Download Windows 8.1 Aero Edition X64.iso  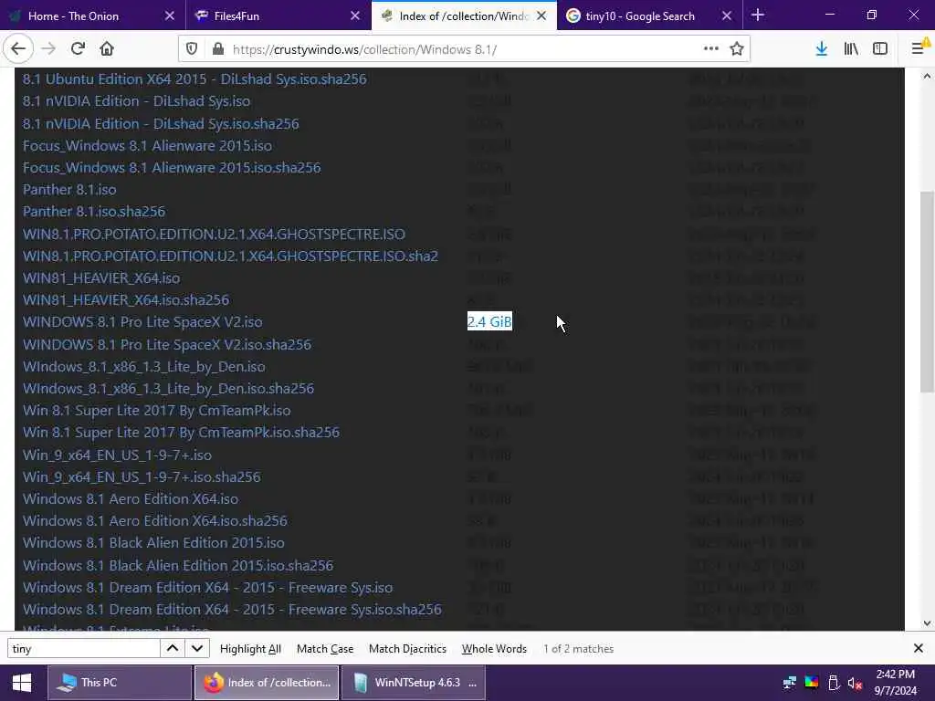tap(131, 498)
